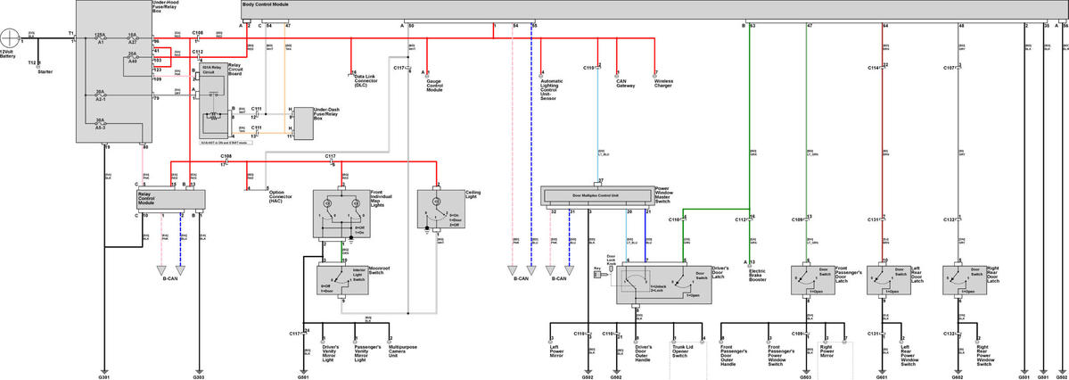Screen dimensions: 1069x380
Task: Select the 30A A2-1 fuse symbol
Action: [x=101, y=95]
